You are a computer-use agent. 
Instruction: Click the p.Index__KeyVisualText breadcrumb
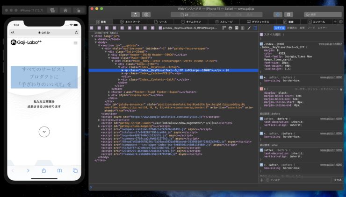[x=188, y=28]
